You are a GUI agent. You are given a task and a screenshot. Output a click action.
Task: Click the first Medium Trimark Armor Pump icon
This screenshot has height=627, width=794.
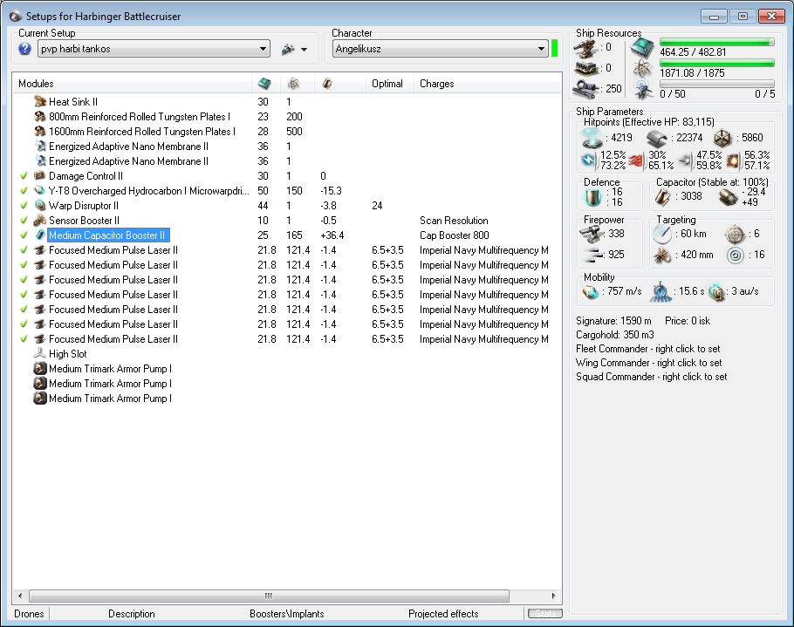point(40,368)
